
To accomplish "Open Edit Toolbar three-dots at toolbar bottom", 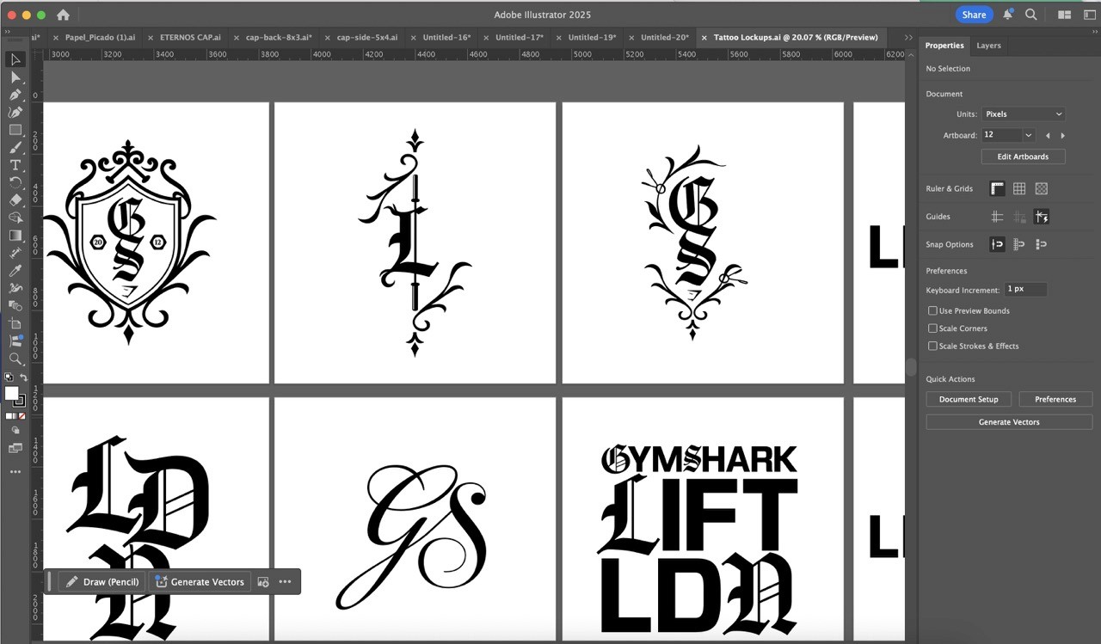I will tap(15, 471).
